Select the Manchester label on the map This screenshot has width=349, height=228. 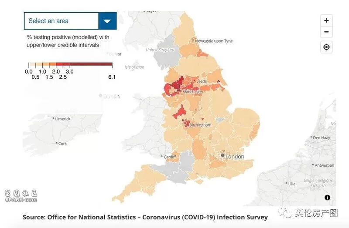point(193,92)
